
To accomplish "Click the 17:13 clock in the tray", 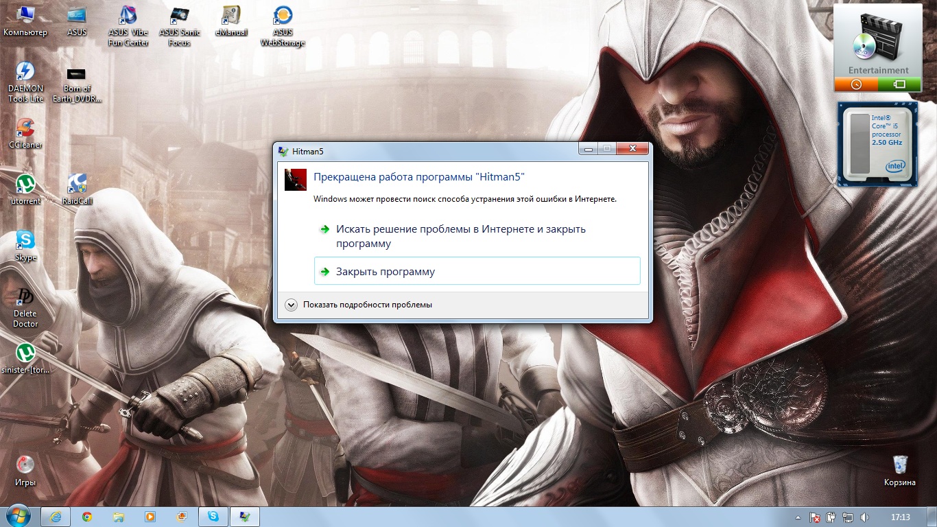I will [x=900, y=517].
